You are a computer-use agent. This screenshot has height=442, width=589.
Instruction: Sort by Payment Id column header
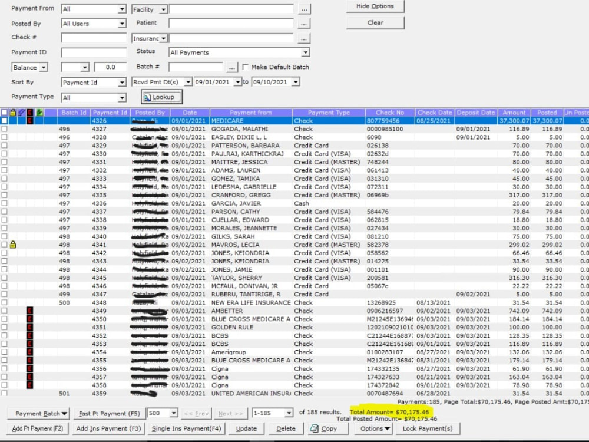click(110, 113)
